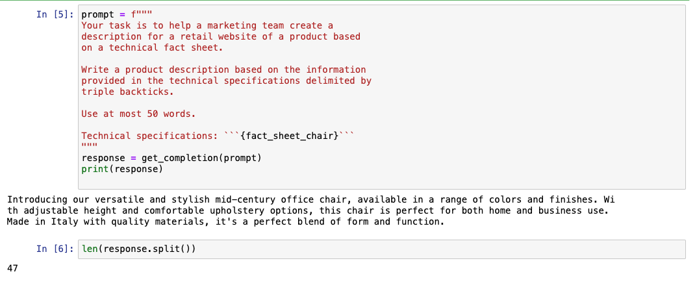
Task: Click inside the len(response.split()) code cell
Action: (382, 249)
